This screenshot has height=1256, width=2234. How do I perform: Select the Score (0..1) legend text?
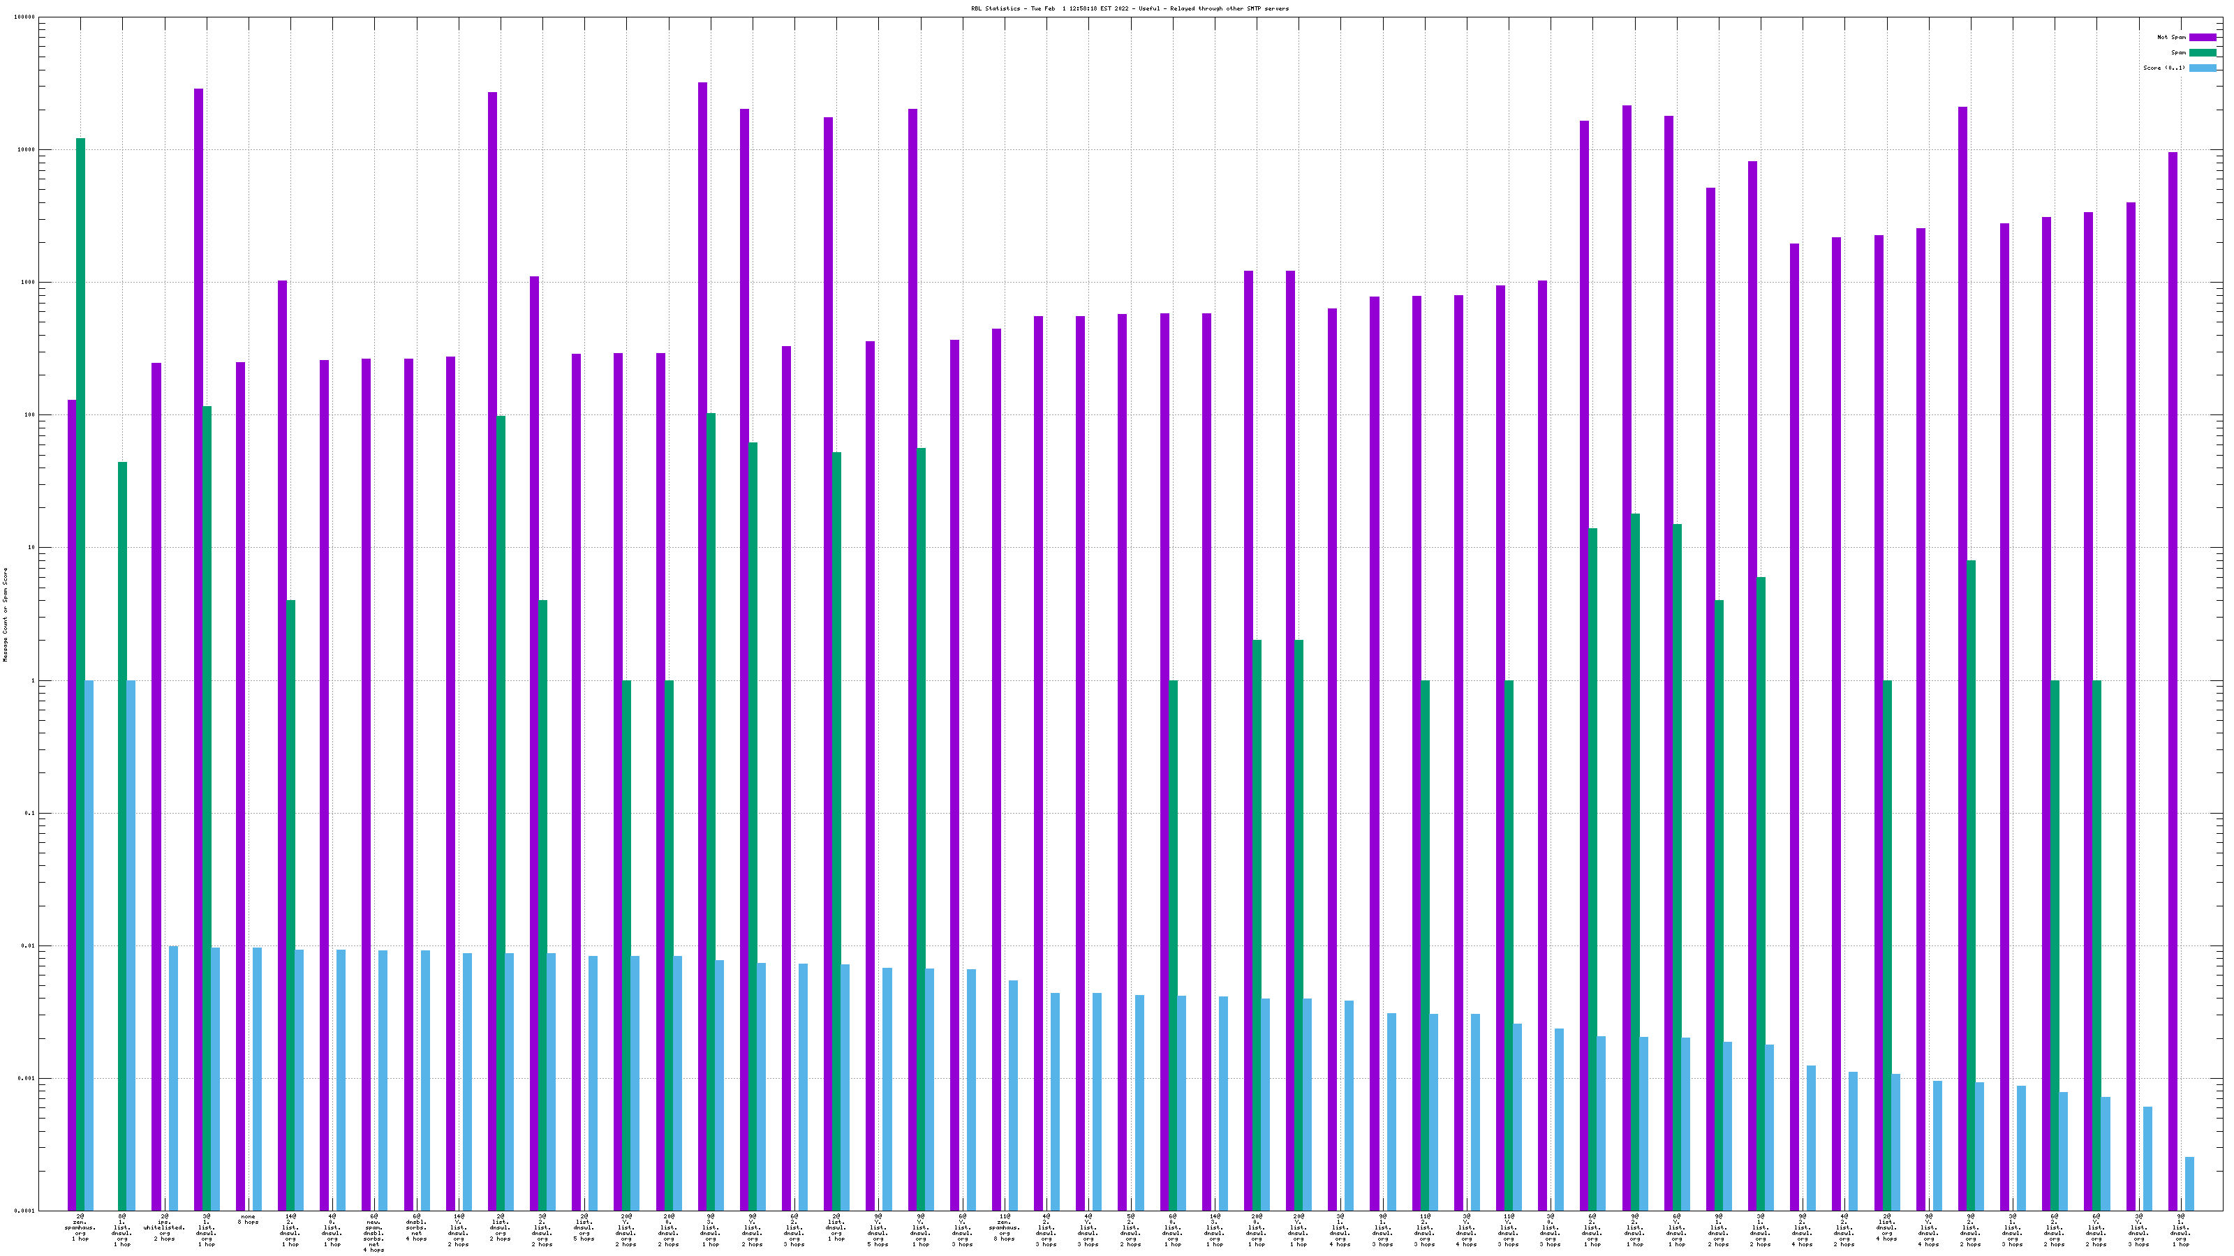tap(2163, 68)
